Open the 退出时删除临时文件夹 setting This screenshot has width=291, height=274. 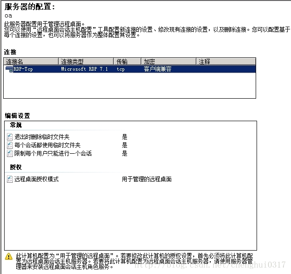click(x=42, y=137)
